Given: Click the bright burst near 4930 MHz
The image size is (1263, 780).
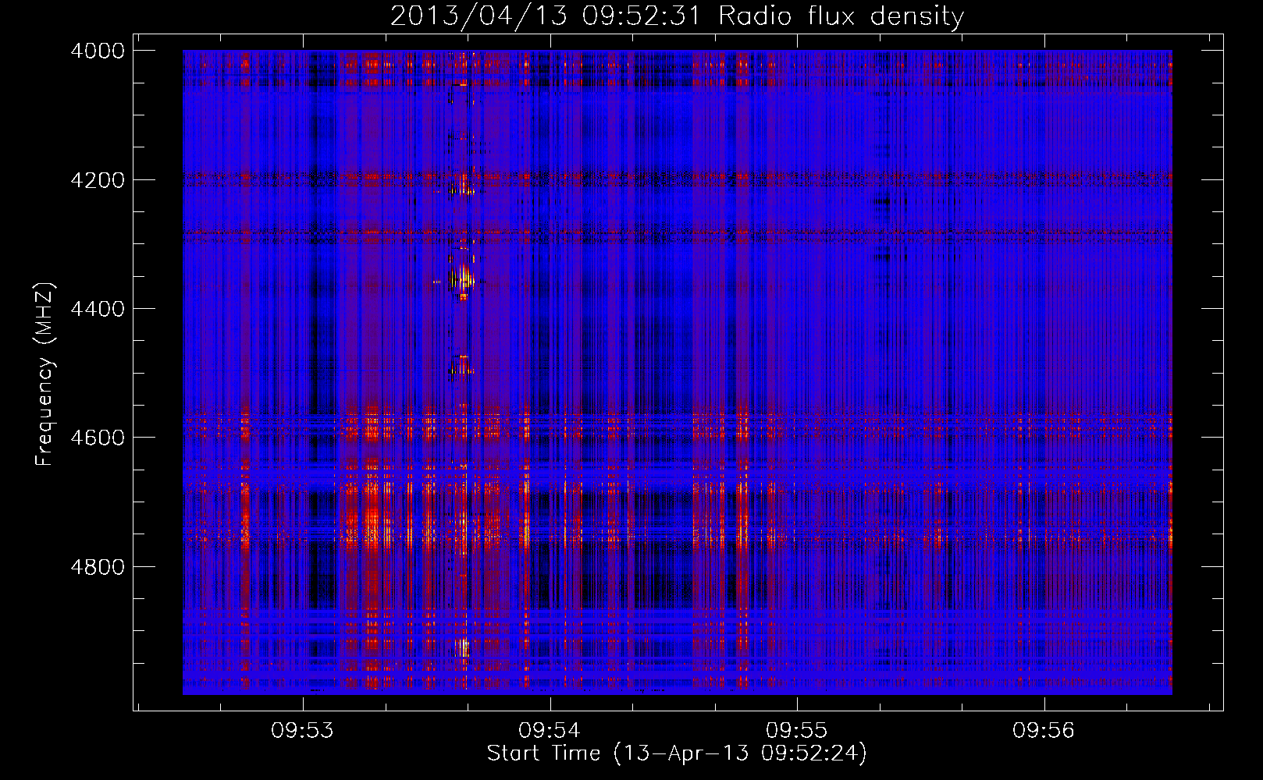Looking at the screenshot, I should pyautogui.click(x=464, y=647).
